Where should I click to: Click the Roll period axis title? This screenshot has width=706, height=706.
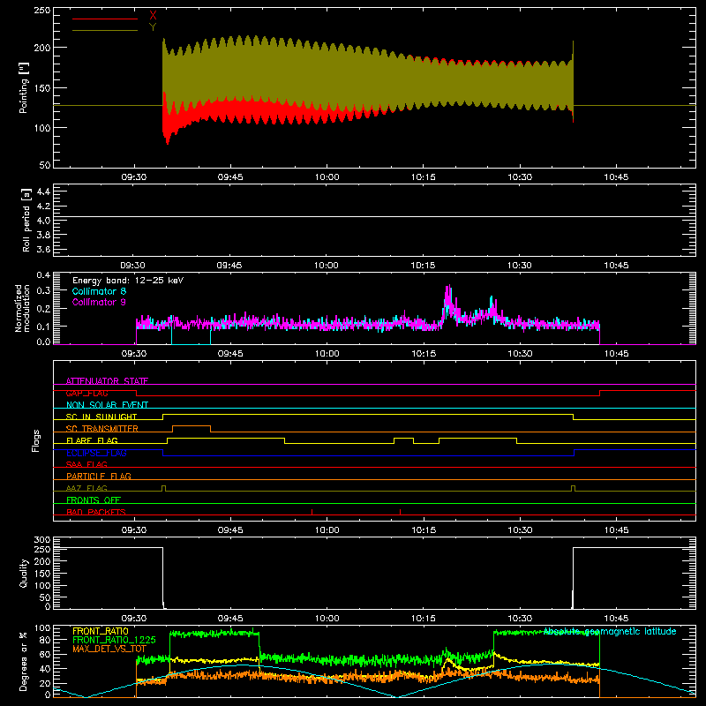click(x=26, y=221)
